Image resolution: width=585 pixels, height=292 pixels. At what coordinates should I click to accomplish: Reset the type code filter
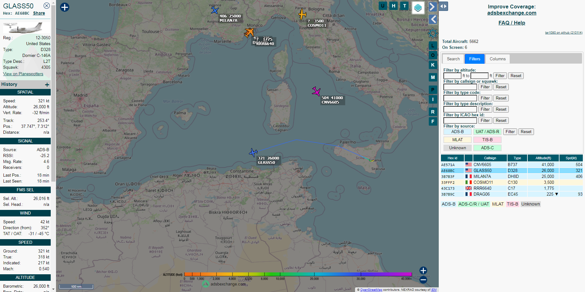tap(501, 98)
